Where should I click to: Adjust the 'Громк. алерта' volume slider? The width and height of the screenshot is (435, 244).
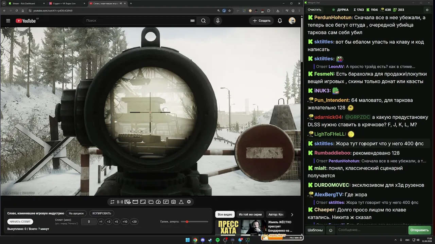point(194,222)
